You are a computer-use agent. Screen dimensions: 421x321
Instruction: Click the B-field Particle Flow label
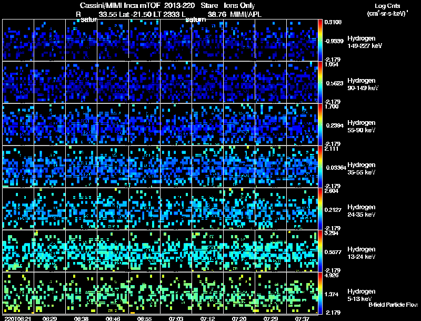393,305
